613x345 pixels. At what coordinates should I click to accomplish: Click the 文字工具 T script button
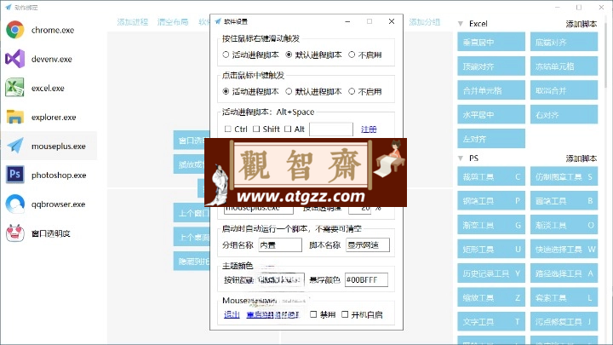tap(491, 321)
